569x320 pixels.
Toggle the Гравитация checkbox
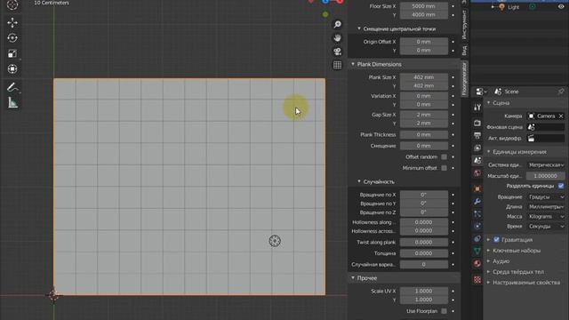[496, 240]
